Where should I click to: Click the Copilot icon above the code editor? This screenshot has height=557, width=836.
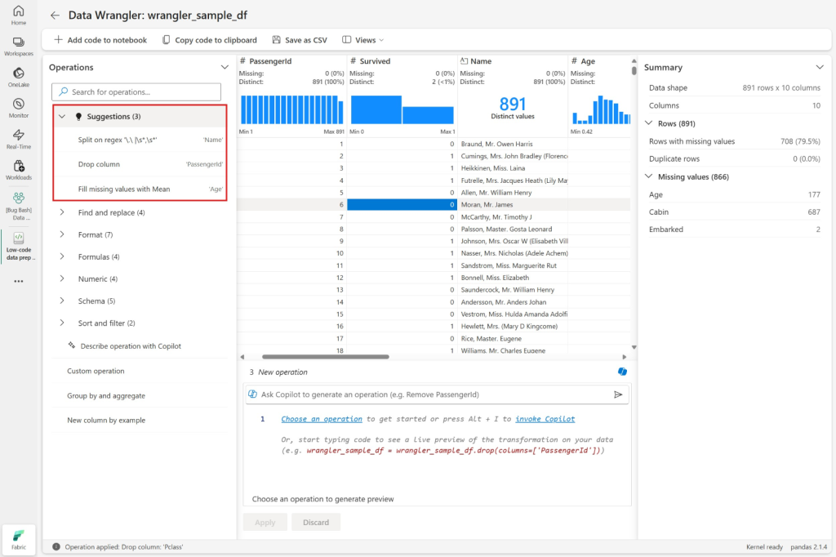click(623, 372)
